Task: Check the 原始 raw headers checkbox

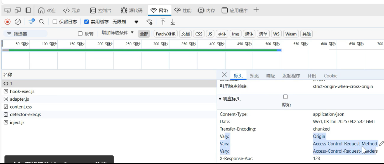Action: [285, 97]
